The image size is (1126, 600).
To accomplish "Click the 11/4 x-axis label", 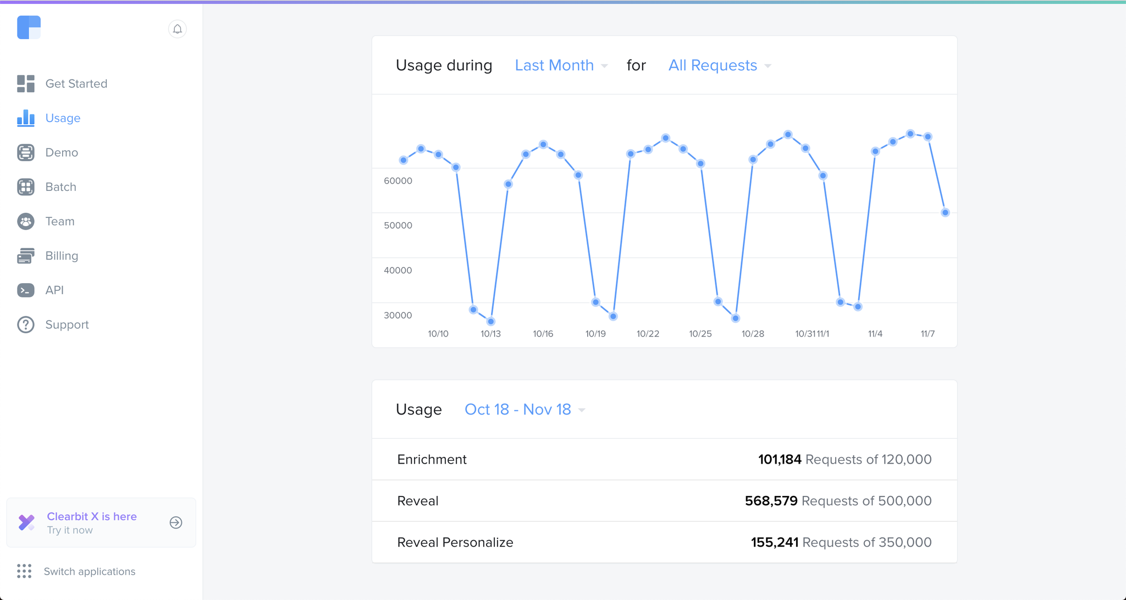I will [x=875, y=334].
